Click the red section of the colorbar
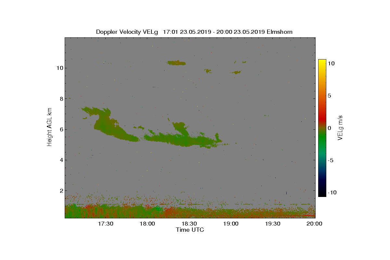 pyautogui.click(x=322, y=119)
